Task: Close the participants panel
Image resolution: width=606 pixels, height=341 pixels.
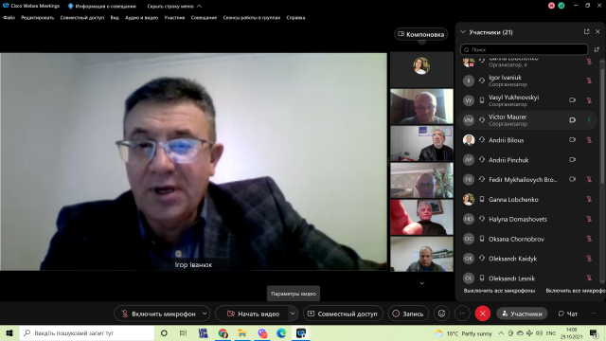Action: 597,31
